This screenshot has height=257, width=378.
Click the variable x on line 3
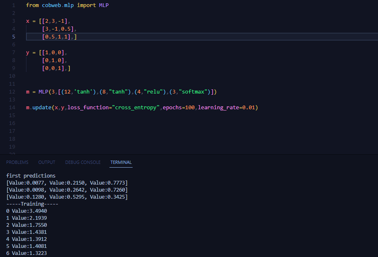pyautogui.click(x=28, y=21)
